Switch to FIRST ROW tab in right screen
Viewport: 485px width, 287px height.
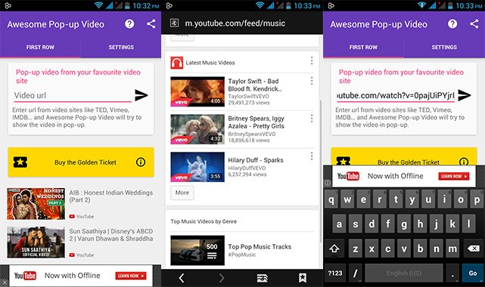click(x=363, y=48)
